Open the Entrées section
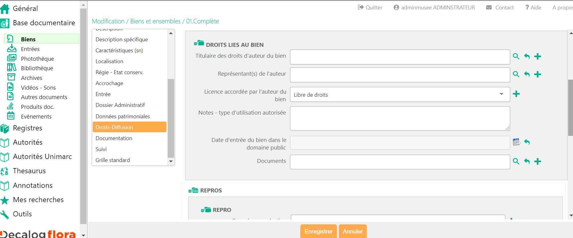The image size is (573, 238). coord(30,49)
